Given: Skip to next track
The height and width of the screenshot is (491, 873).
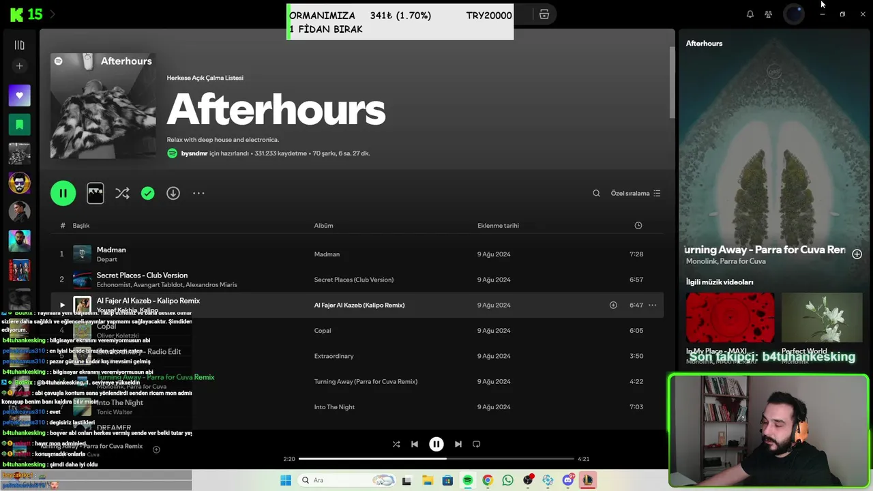Looking at the screenshot, I should click(x=458, y=444).
